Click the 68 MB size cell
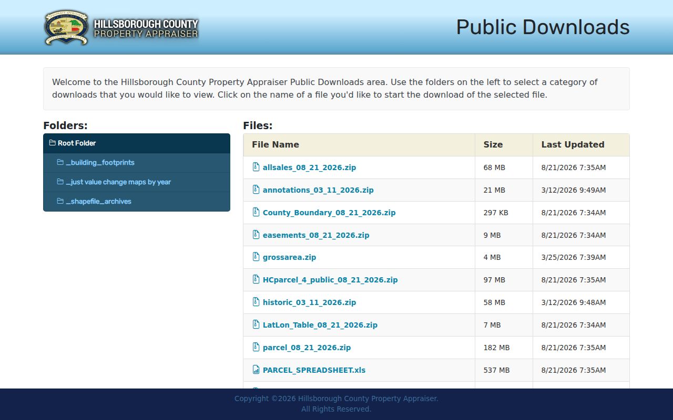673x420 pixels. tap(504, 167)
